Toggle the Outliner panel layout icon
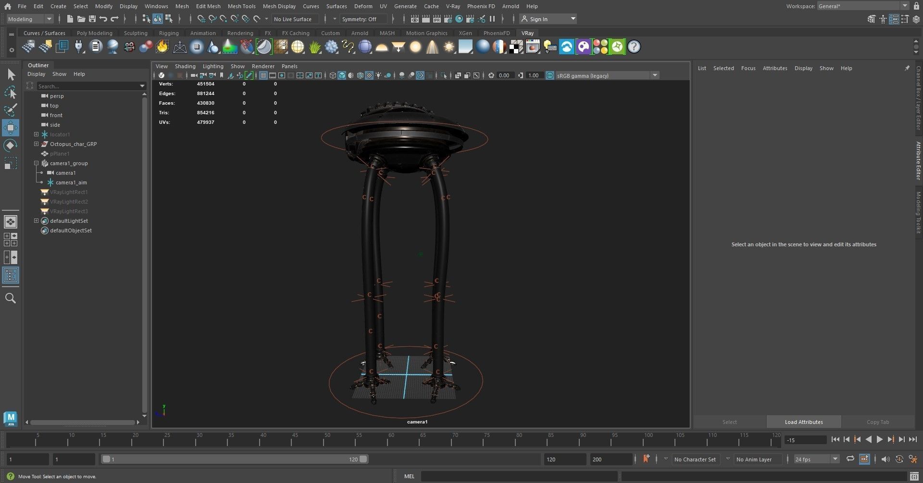This screenshot has width=923, height=483. point(11,275)
